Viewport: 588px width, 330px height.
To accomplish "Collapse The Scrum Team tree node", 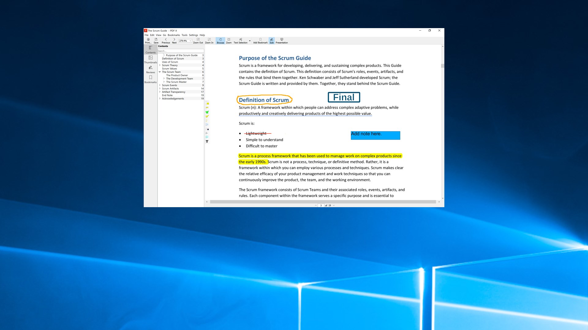I will click(160, 72).
